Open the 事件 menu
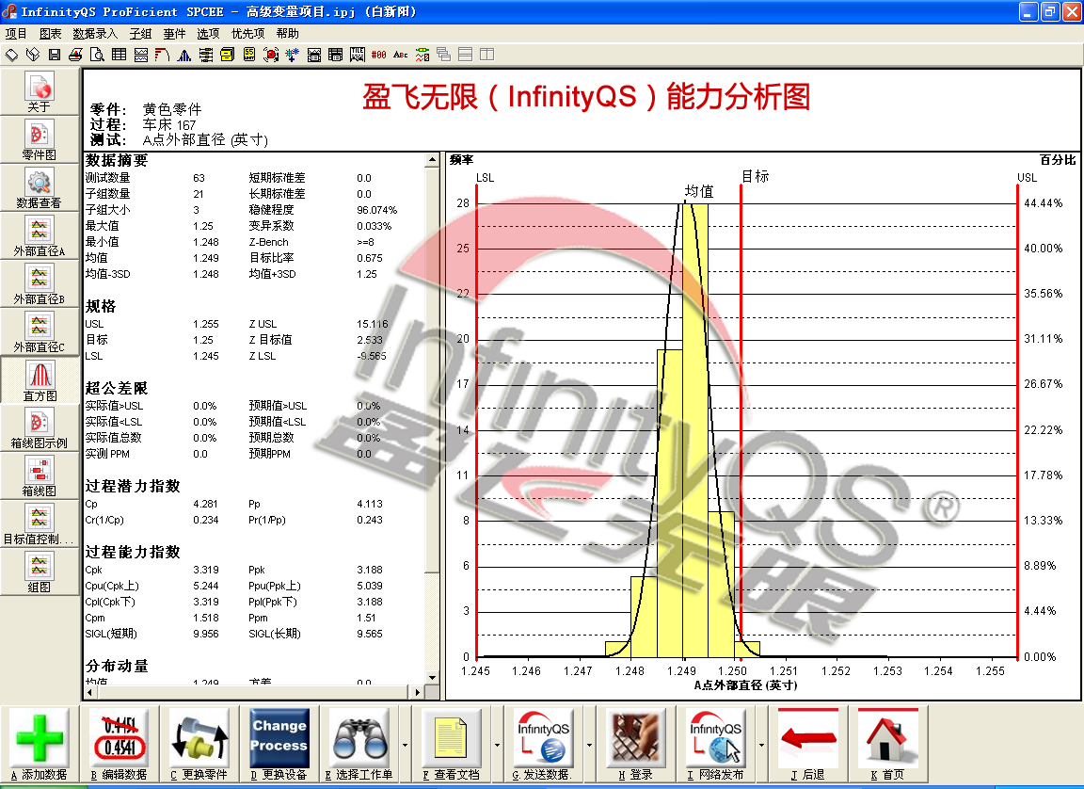Image resolution: width=1084 pixels, height=789 pixels. (174, 33)
